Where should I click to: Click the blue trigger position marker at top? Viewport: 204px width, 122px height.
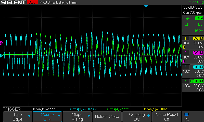pyautogui.click(x=146, y=6)
